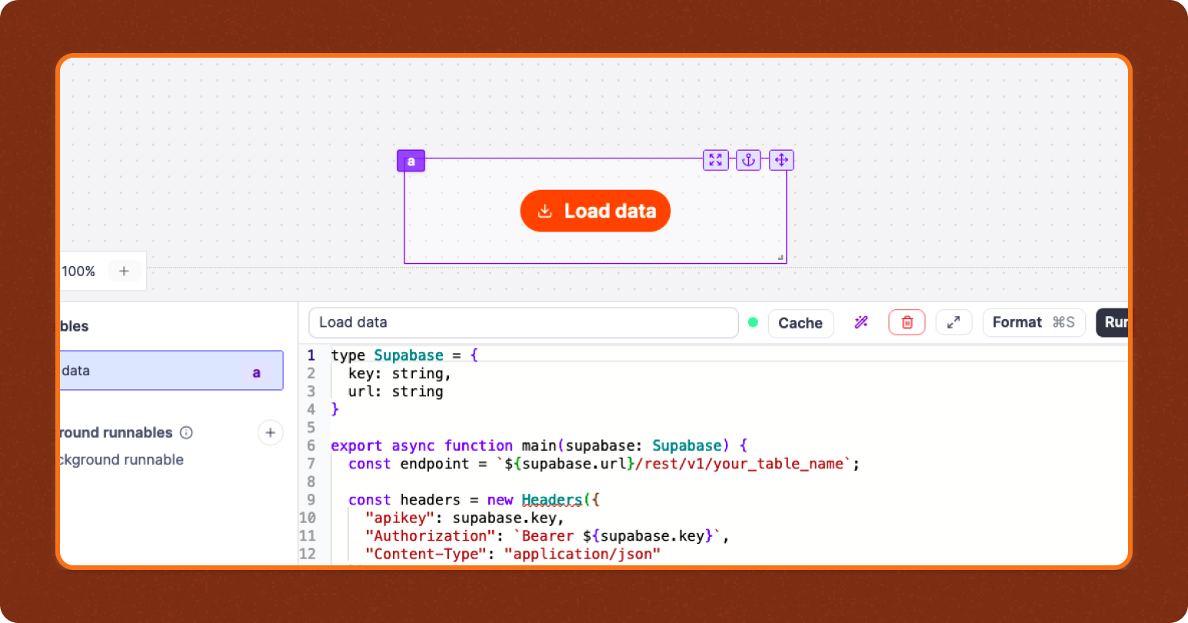Open the AI magic wand tool
This screenshot has height=623, width=1188.
tap(861, 323)
